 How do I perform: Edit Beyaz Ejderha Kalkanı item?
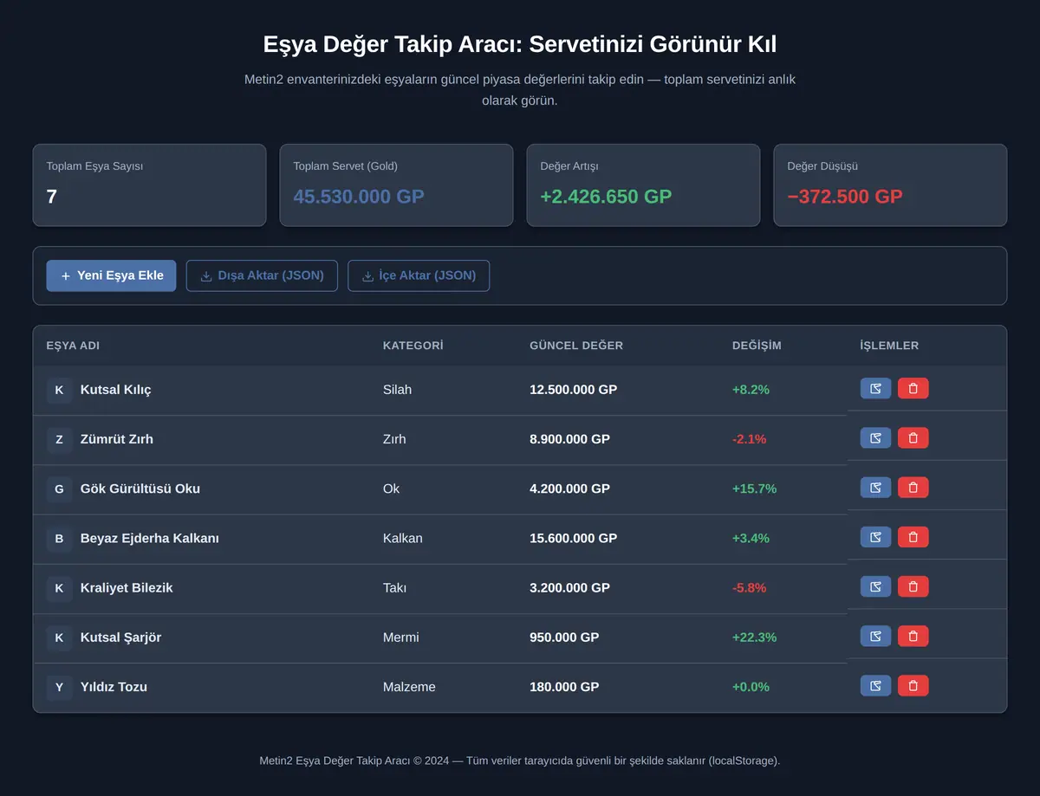pyautogui.click(x=875, y=536)
